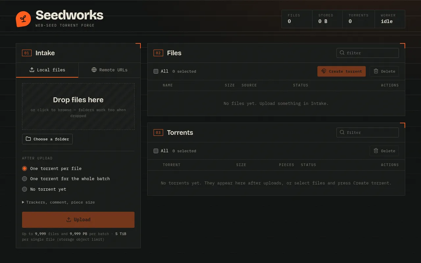Click the AFTER UPLOAD section label
The image size is (421, 263).
tap(37, 158)
